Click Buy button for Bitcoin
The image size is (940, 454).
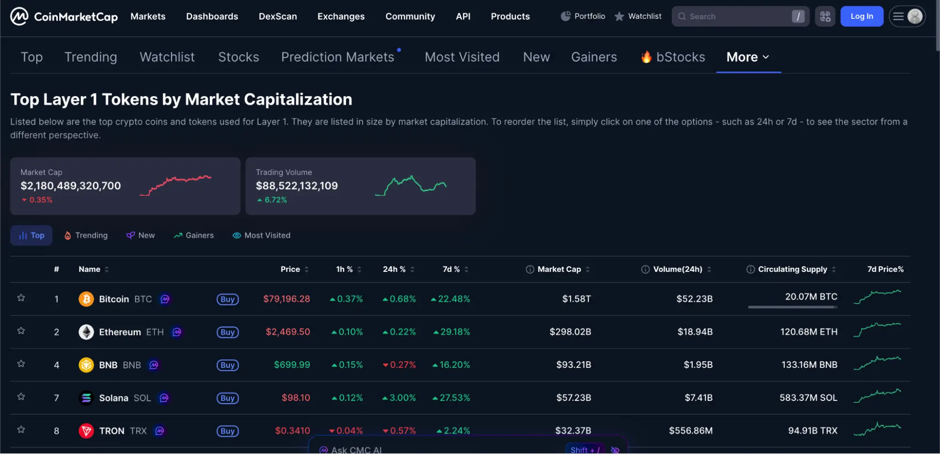228,299
